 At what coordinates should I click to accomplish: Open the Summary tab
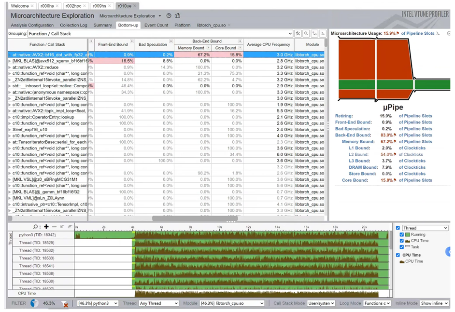103,25
